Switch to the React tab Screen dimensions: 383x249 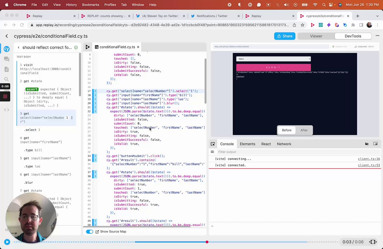click(266, 144)
